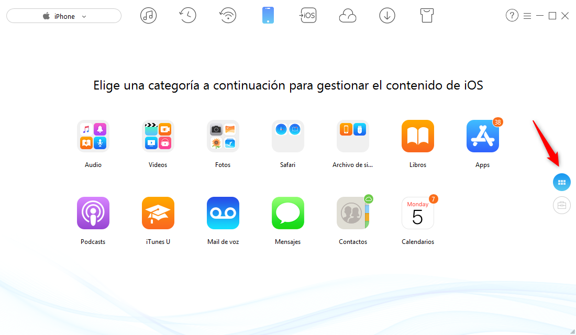Open the iOS Mover tool
Image resolution: width=576 pixels, height=335 pixels.
tap(308, 15)
